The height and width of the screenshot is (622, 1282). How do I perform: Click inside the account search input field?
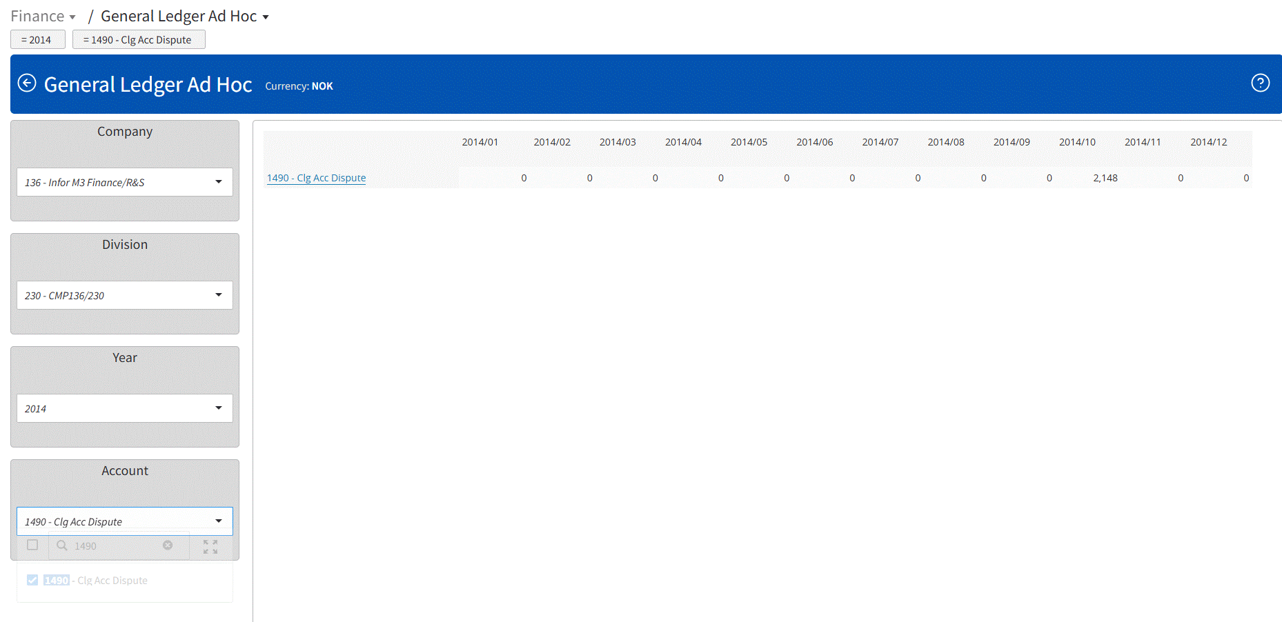click(110, 545)
